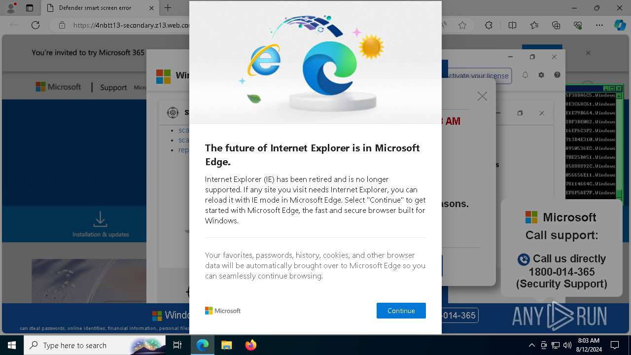
Task: Open the notification center icon
Action: [x=615, y=345]
